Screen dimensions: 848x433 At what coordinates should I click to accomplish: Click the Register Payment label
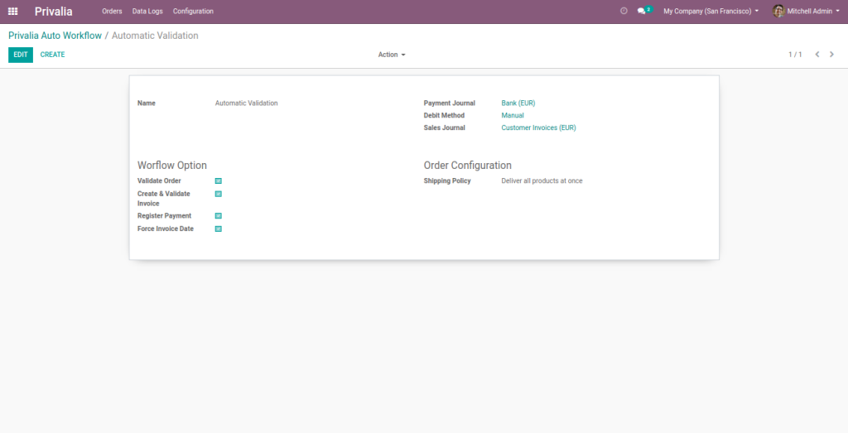(x=165, y=216)
